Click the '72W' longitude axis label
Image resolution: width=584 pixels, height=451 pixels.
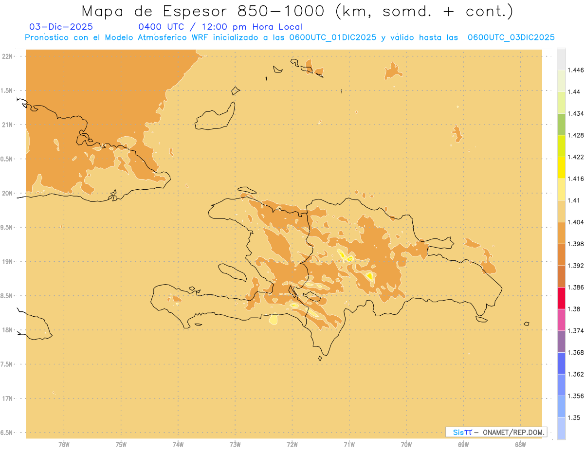pyautogui.click(x=292, y=445)
